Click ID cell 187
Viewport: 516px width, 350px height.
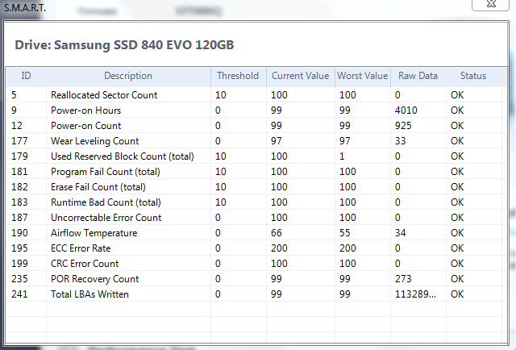tap(19, 217)
